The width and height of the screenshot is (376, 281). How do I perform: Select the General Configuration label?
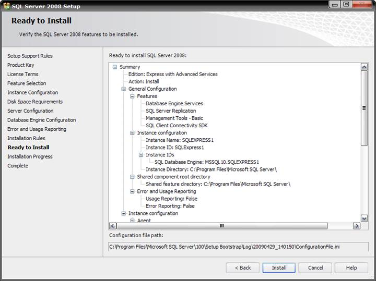[152, 89]
